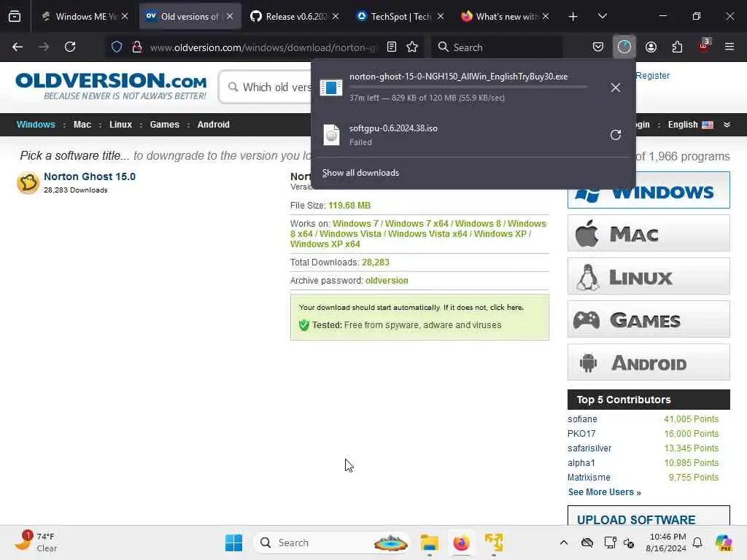Open Windows Start menu
The width and height of the screenshot is (747, 560).
233,542
